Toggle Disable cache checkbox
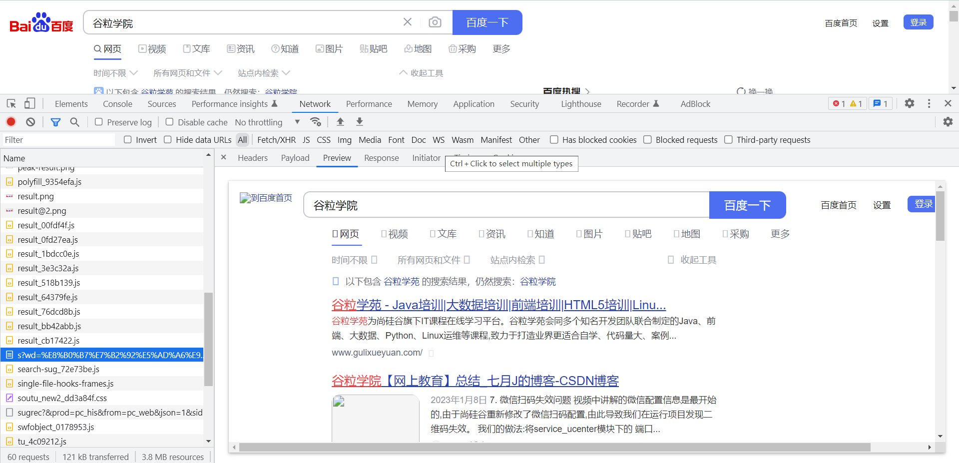959x463 pixels. point(170,122)
